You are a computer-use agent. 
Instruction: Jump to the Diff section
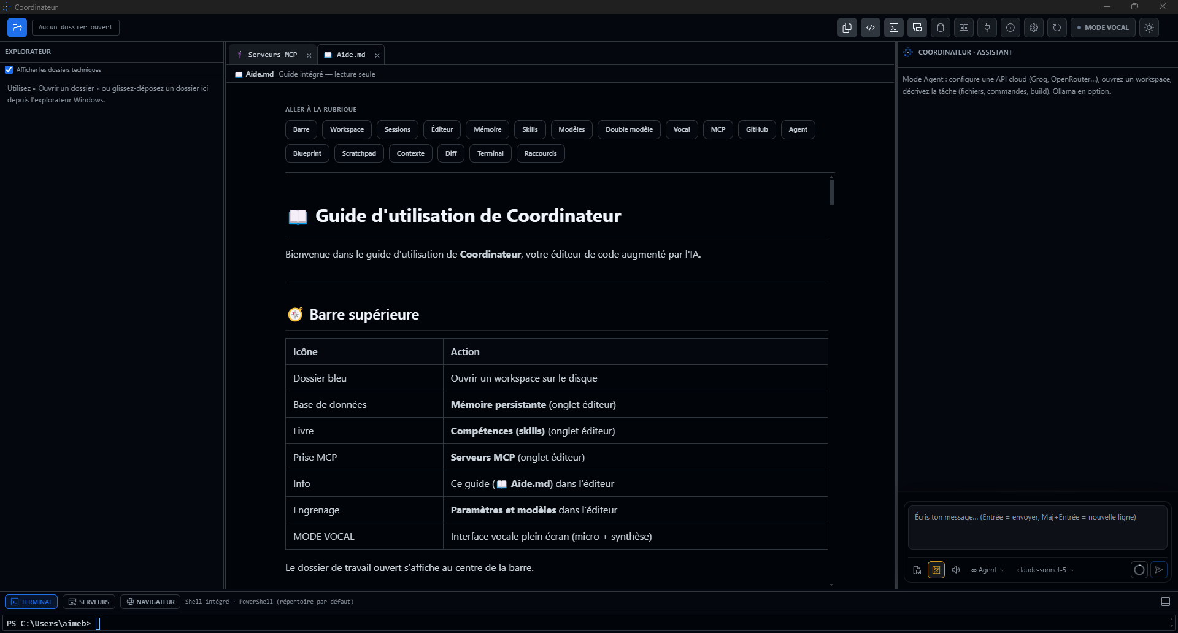(x=451, y=153)
